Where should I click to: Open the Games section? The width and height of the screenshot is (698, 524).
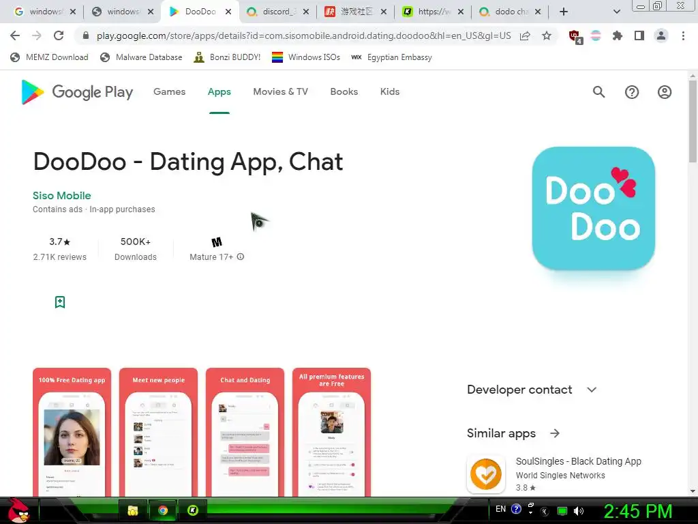pos(169,92)
